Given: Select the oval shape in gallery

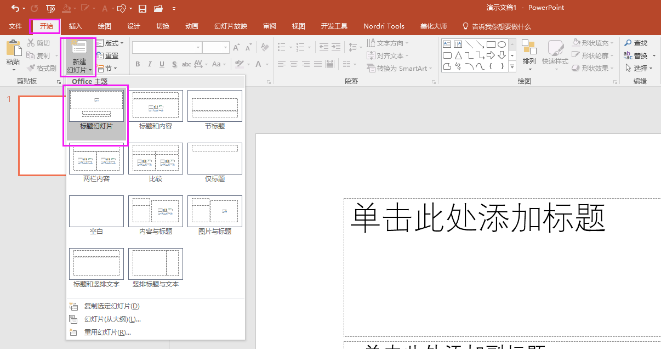Looking at the screenshot, I should [x=502, y=44].
